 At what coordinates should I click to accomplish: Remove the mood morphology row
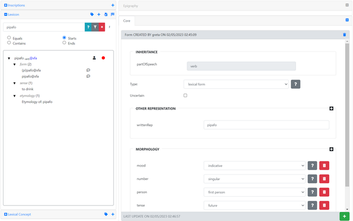click(324, 165)
